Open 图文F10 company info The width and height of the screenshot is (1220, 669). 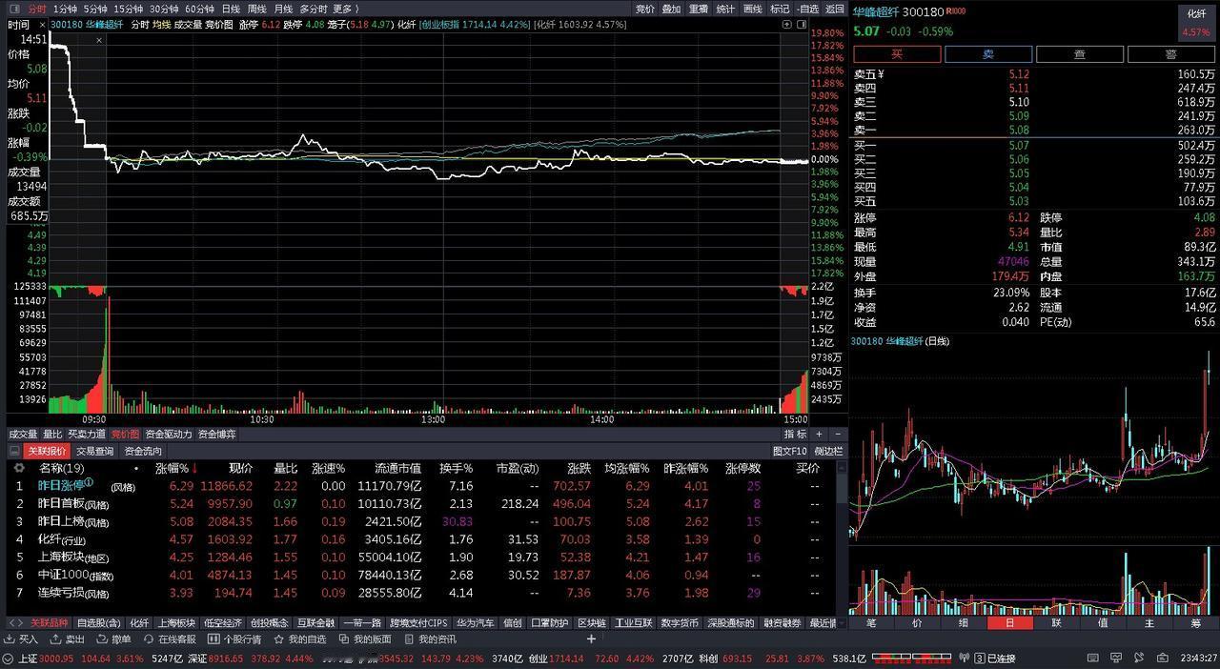coord(790,451)
